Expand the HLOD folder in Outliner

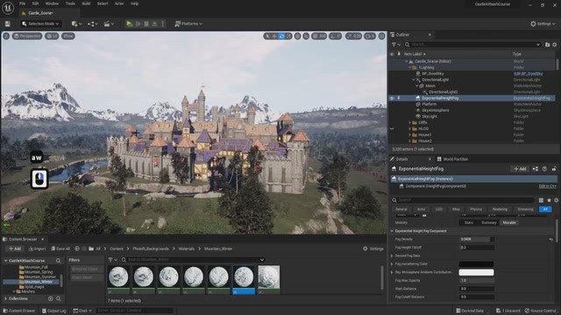(x=410, y=129)
